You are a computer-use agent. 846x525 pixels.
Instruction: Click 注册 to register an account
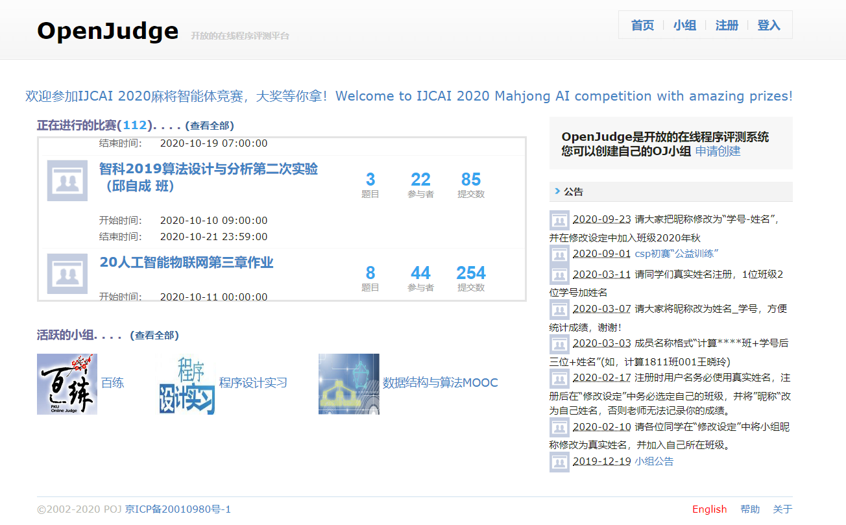coord(727,25)
